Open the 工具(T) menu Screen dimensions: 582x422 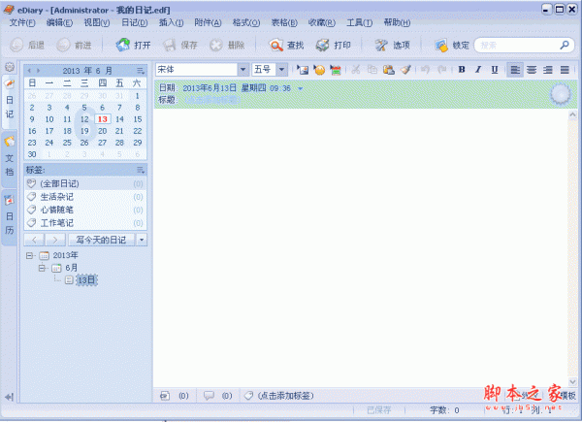(359, 23)
